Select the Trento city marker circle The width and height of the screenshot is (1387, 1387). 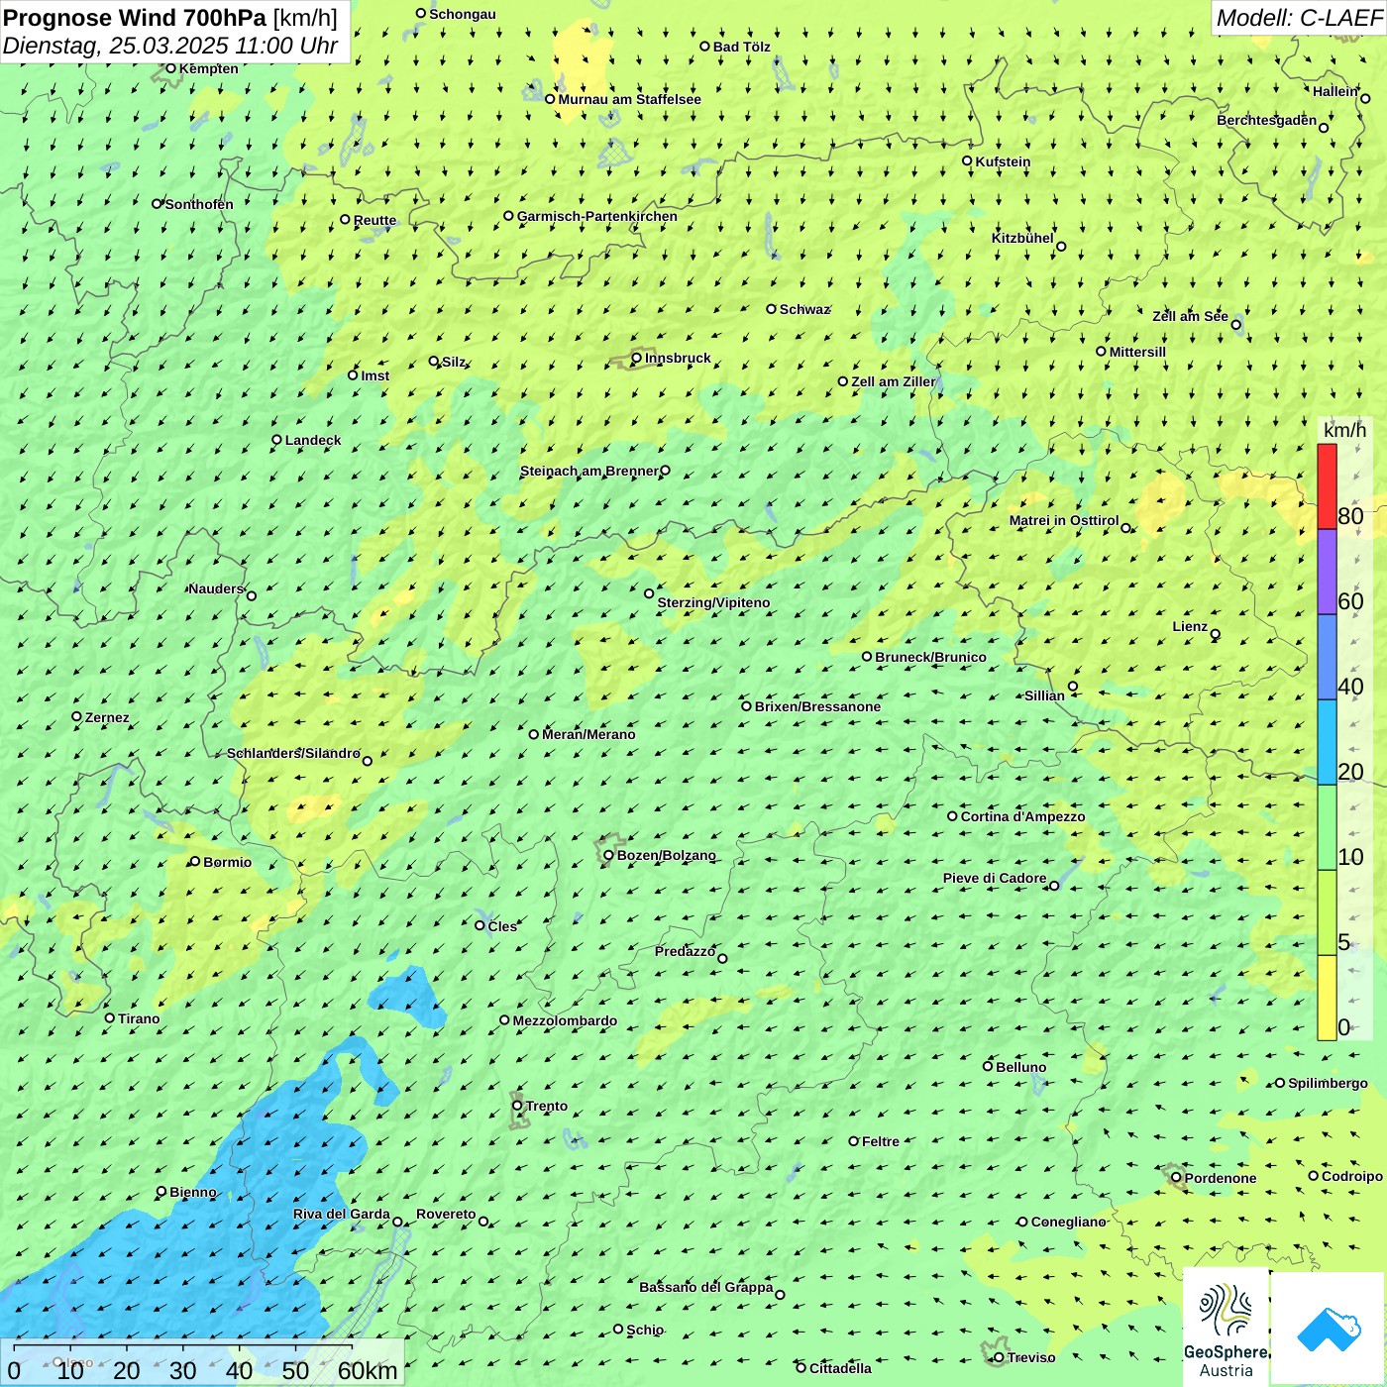(x=517, y=1106)
